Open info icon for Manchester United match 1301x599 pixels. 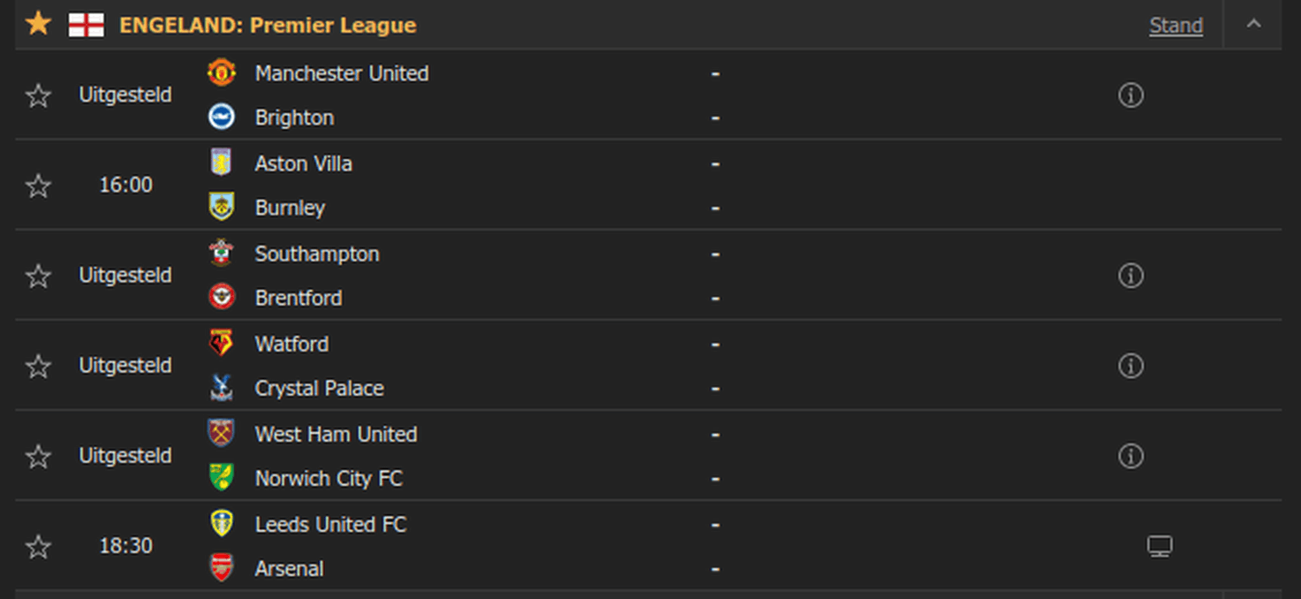[1131, 95]
